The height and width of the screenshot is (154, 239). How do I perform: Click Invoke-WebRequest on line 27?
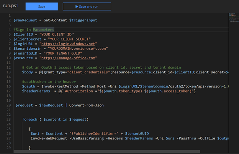click(49, 138)
